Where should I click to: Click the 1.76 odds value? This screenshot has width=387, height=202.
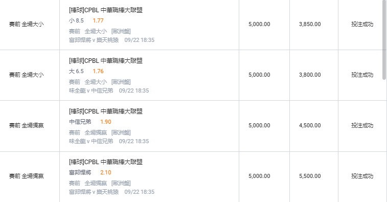point(98,71)
